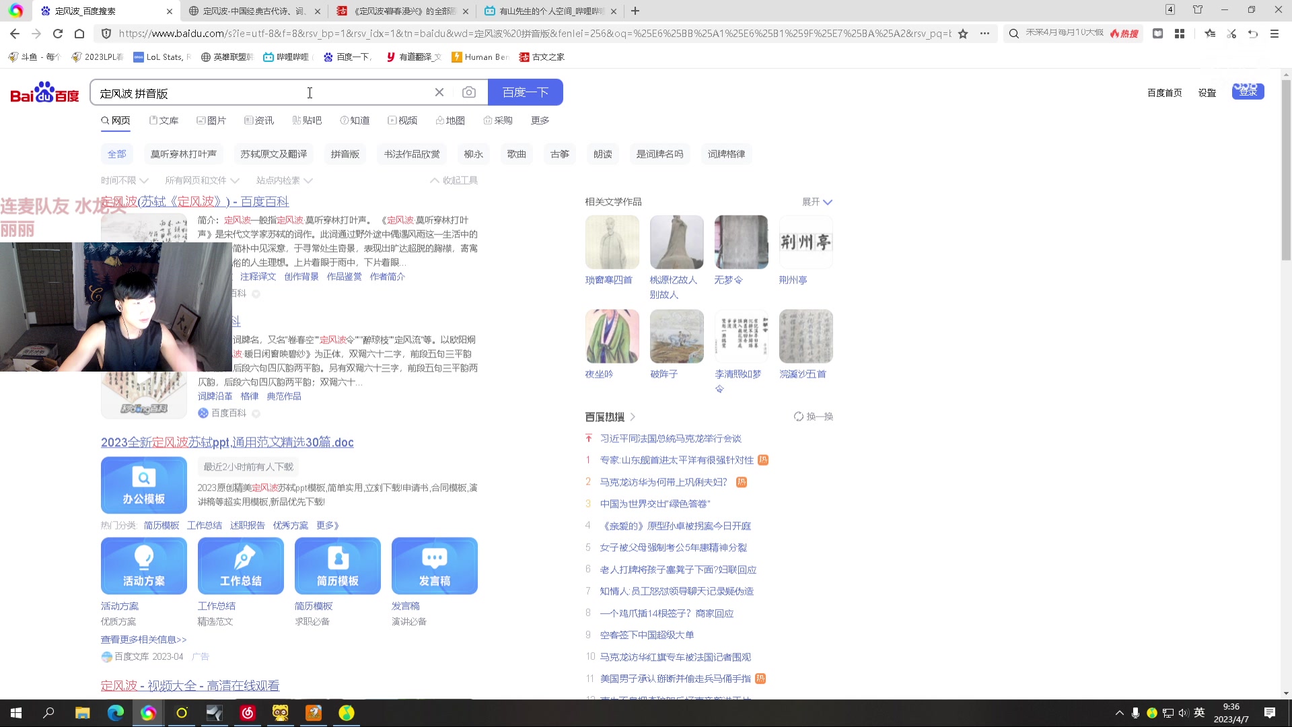
Task: Expand related works with 展开
Action: coord(817,202)
